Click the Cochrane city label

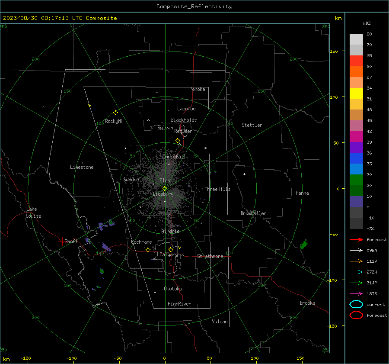point(141,242)
